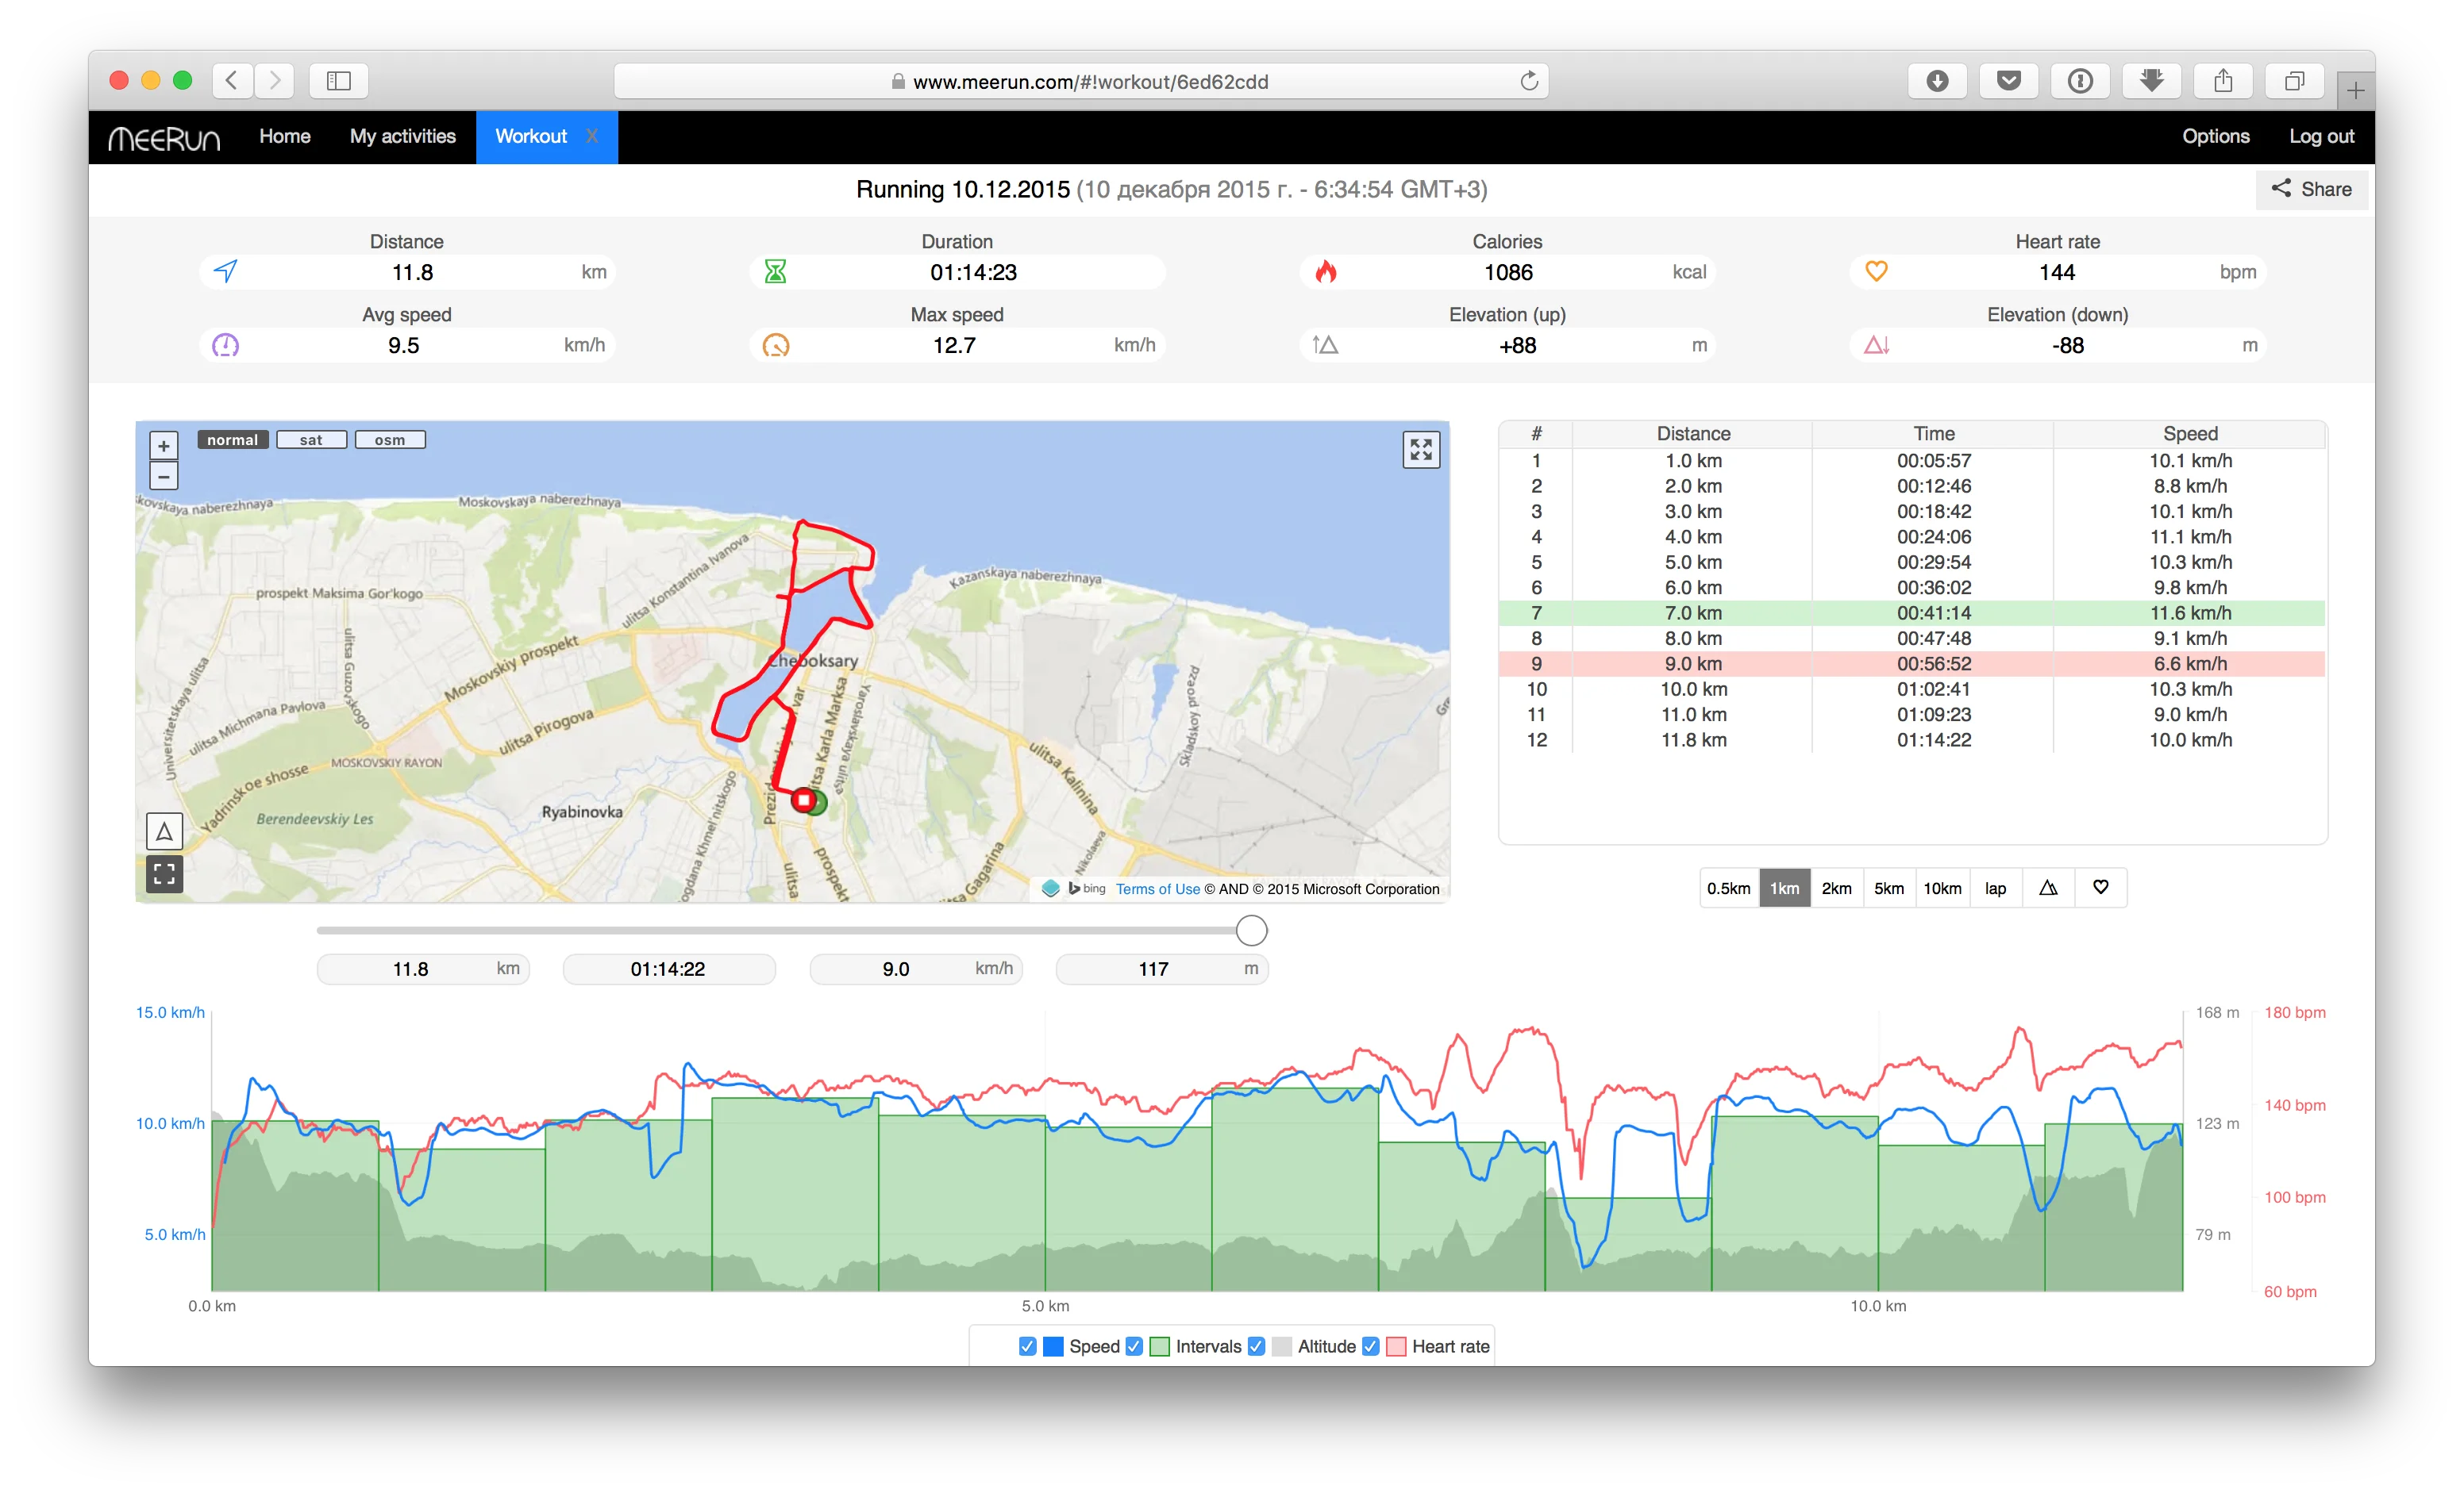This screenshot has height=1493, width=2464.
Task: Open the My activities menu item
Action: coord(402,136)
